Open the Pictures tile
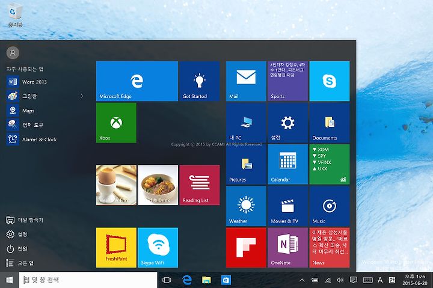 [246, 164]
